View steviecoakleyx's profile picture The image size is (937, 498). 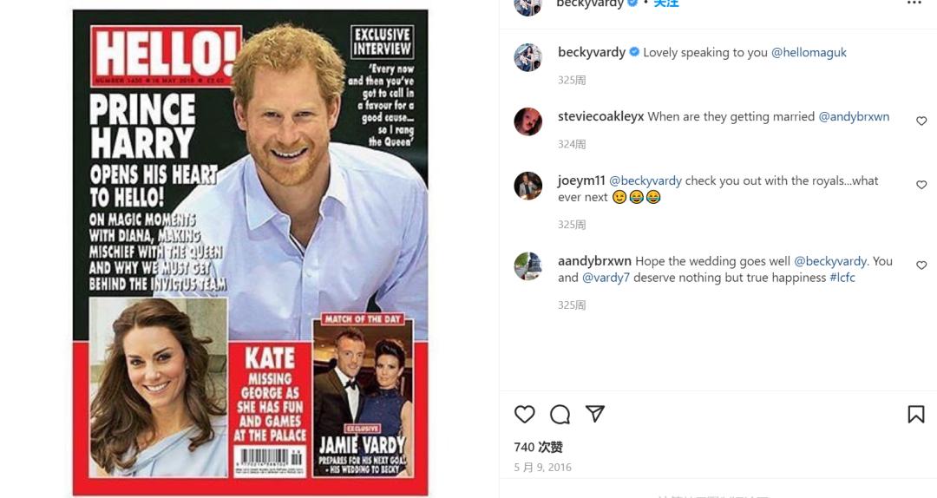pyautogui.click(x=528, y=121)
